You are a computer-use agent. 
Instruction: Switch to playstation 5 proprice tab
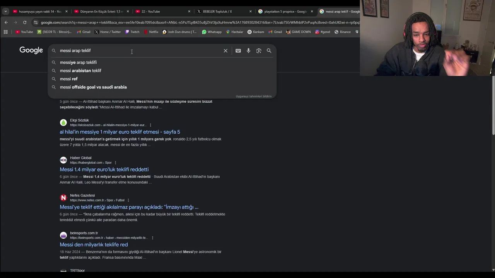coord(282,12)
